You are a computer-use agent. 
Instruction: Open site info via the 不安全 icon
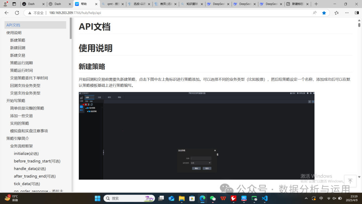point(29,12)
